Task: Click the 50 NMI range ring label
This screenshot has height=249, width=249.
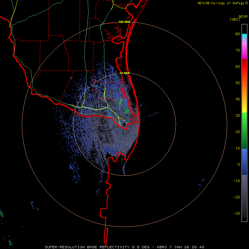Action: [124, 73]
